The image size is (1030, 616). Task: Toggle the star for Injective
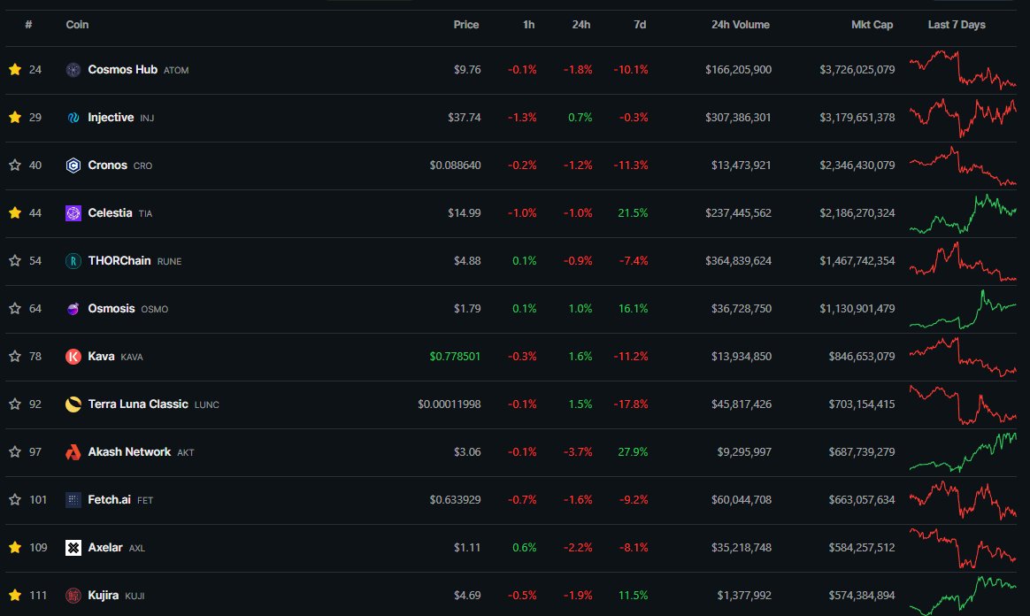tap(14, 118)
